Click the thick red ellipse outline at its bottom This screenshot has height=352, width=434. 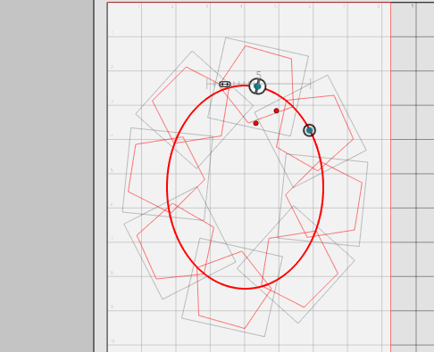click(245, 288)
